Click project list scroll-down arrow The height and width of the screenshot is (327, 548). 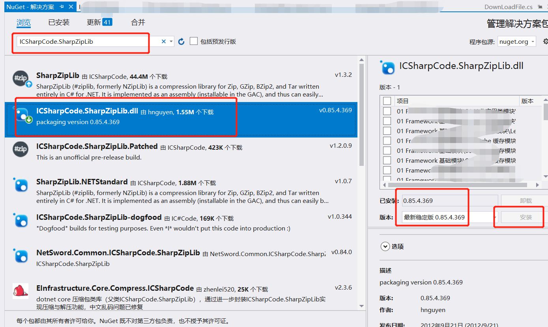[x=546, y=177]
